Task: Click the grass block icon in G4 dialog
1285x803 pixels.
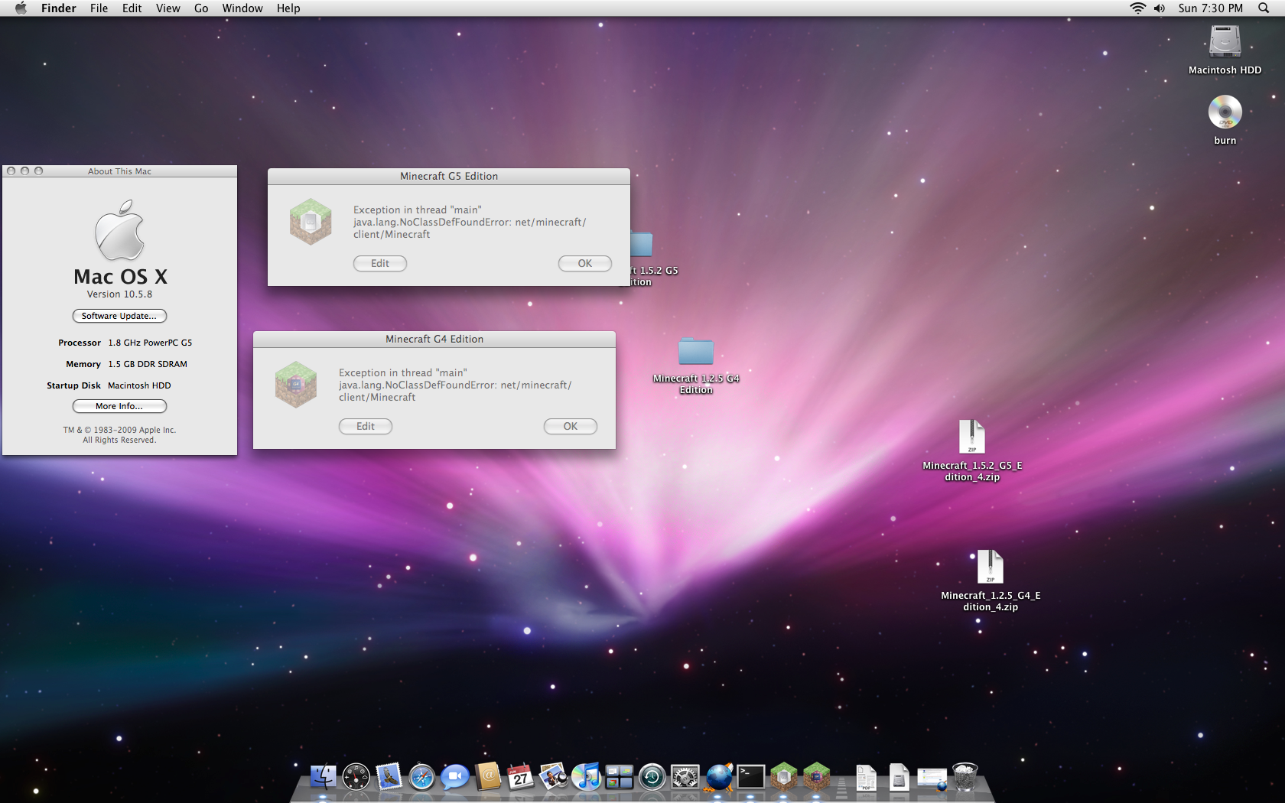Action: point(296,384)
